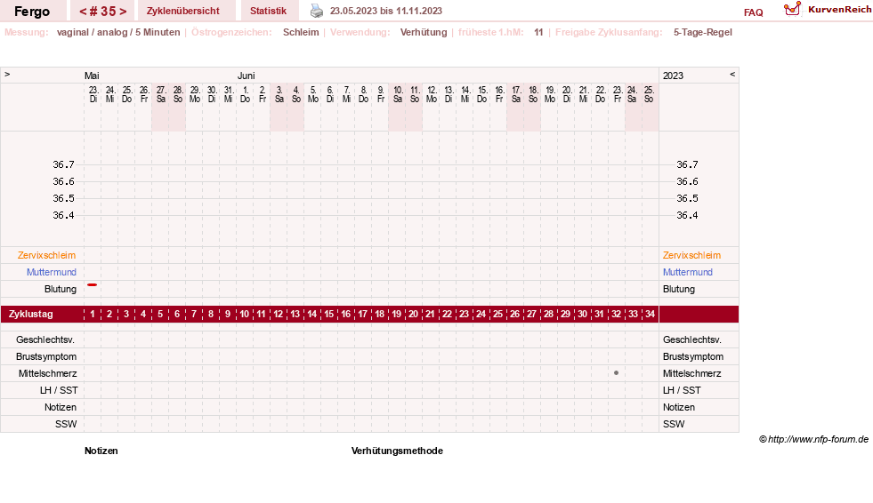Click the right SSW row label
Image resolution: width=873 pixels, height=503 pixels.
tap(674, 424)
